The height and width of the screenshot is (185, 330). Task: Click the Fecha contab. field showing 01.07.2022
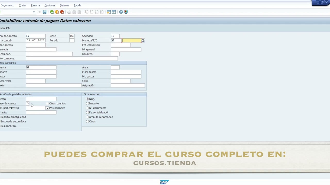tap(36, 41)
